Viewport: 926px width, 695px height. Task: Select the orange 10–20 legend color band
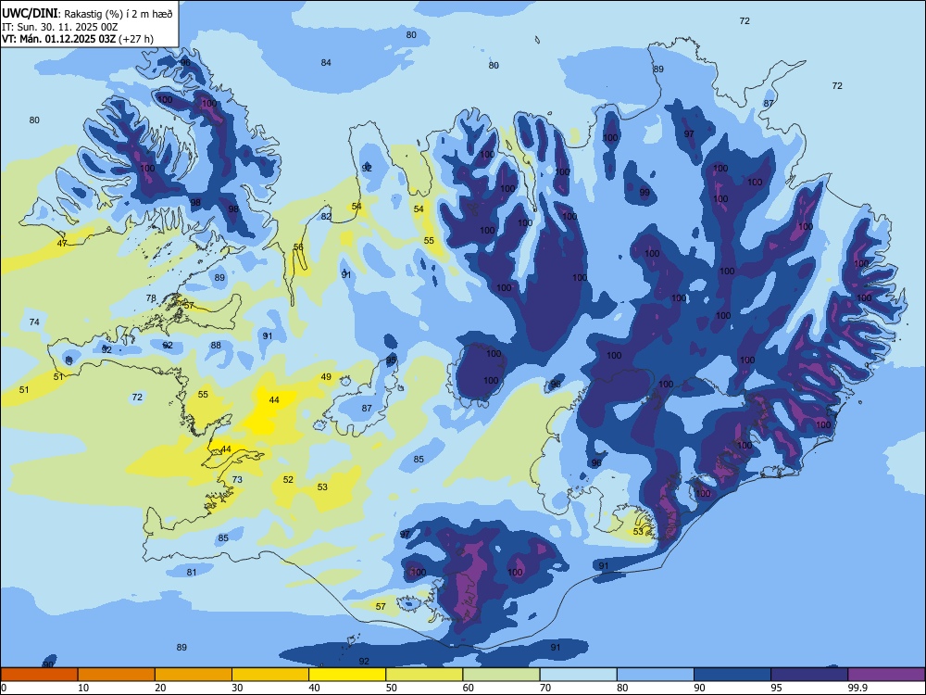coord(117,675)
